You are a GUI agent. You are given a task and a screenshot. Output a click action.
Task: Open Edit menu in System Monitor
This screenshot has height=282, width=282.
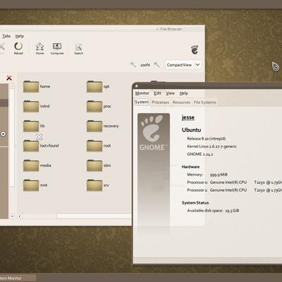point(157,93)
